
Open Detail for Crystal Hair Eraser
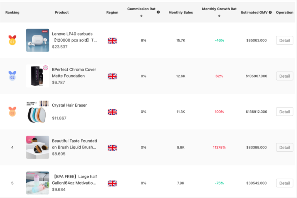click(284, 112)
